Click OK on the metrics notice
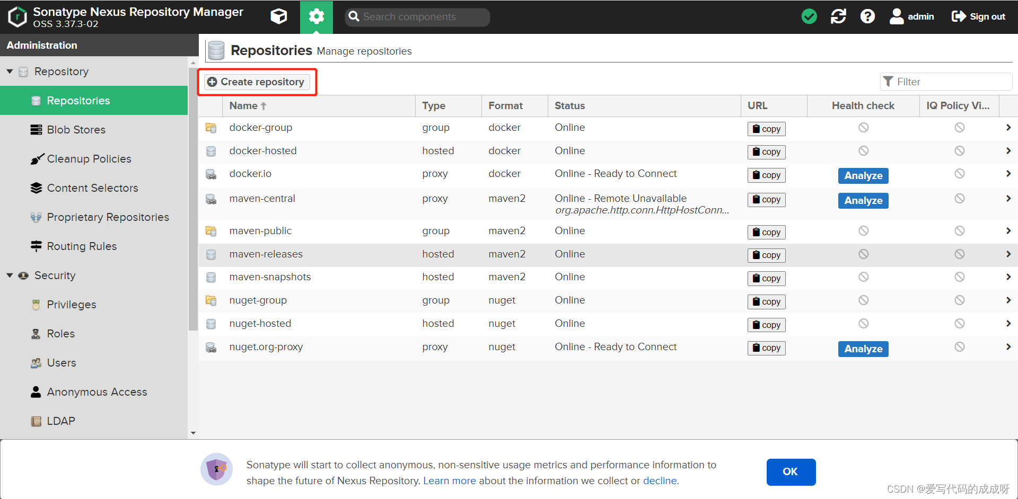This screenshot has width=1018, height=499. [791, 472]
